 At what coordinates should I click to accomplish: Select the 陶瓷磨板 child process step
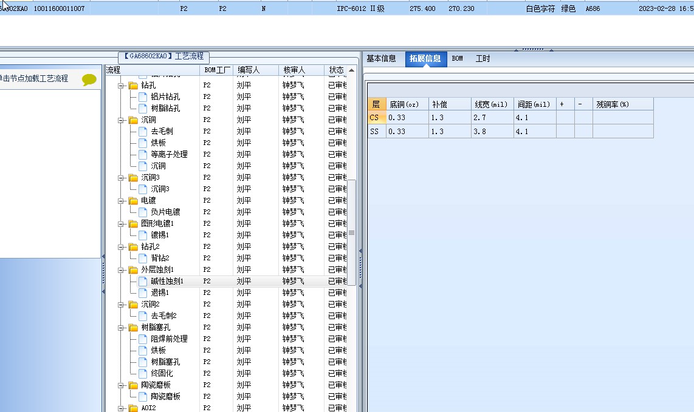pos(165,396)
